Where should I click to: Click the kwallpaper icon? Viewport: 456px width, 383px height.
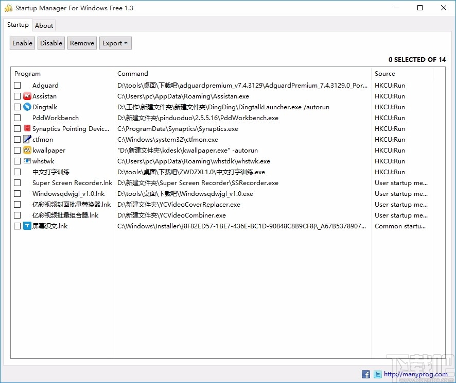coord(26,150)
